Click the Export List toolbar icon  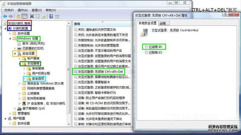[x=43, y=16]
